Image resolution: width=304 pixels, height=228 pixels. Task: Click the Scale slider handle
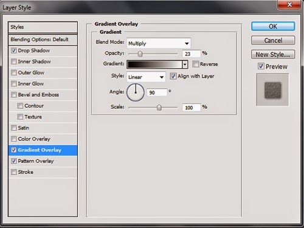tap(159, 108)
